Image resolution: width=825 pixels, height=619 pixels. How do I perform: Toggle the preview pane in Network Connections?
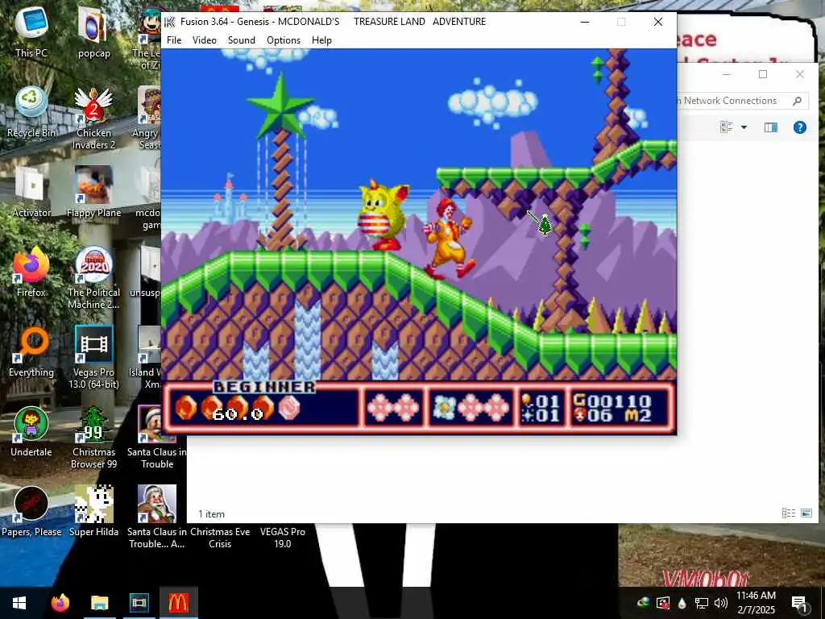[x=771, y=127]
